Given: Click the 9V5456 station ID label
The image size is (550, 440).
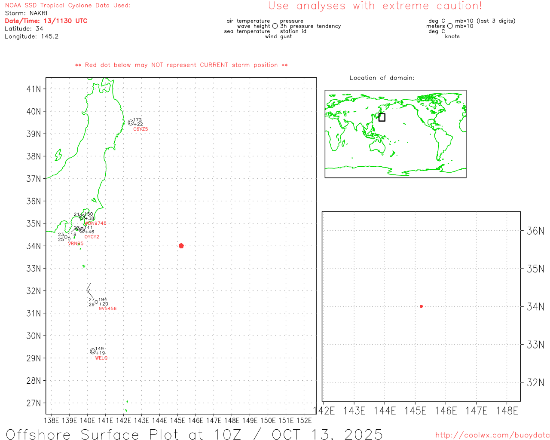Looking at the screenshot, I should (107, 309).
